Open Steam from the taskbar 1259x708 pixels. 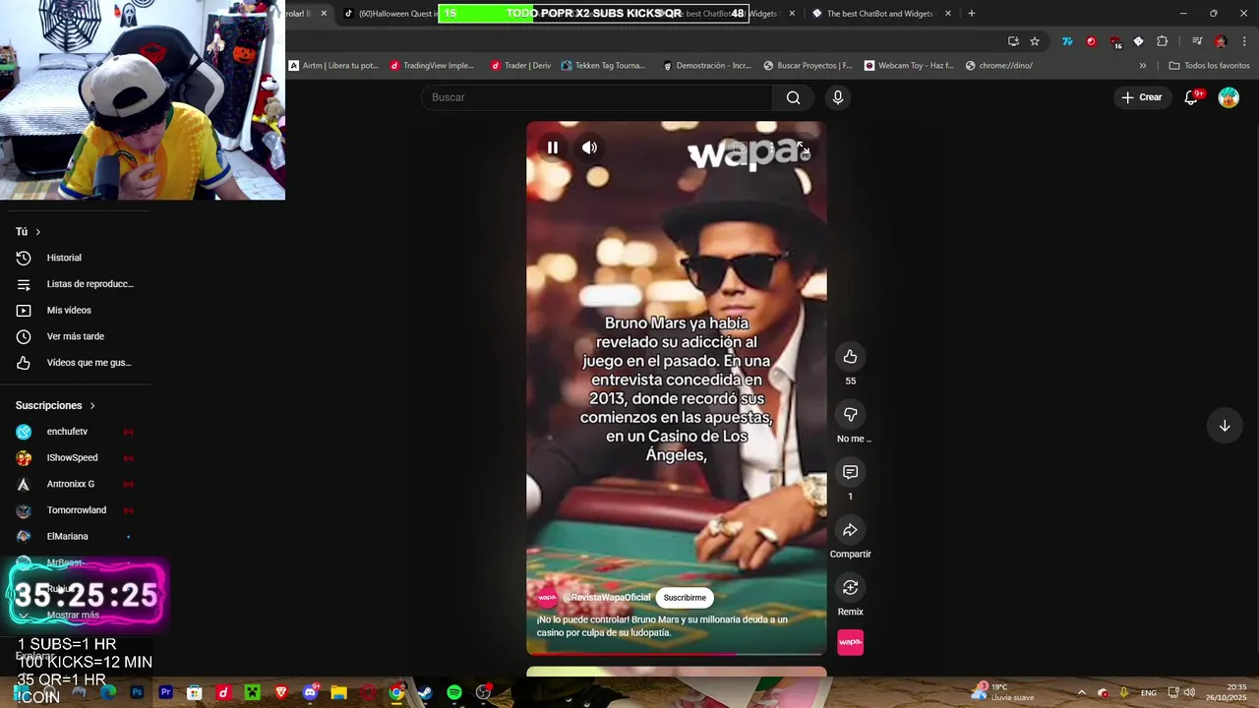click(425, 692)
